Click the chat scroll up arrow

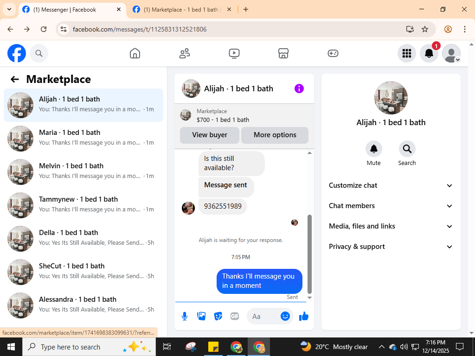tap(309, 153)
